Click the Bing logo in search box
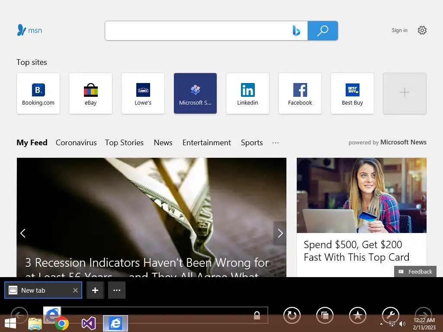Viewport: 443px width, 332px height. point(296,31)
